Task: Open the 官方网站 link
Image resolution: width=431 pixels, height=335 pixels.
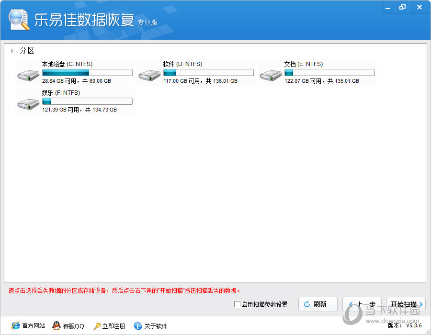Action: [34, 326]
